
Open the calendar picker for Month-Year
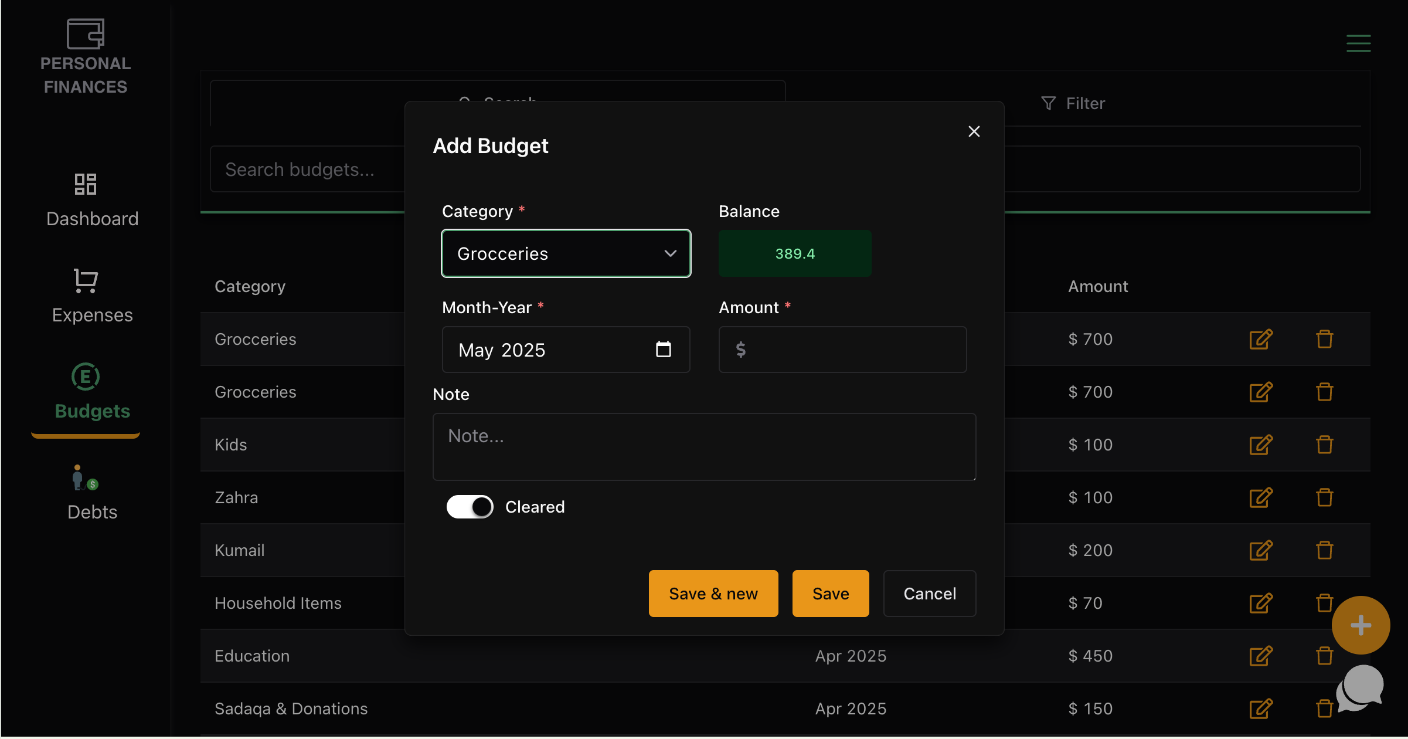pos(664,350)
